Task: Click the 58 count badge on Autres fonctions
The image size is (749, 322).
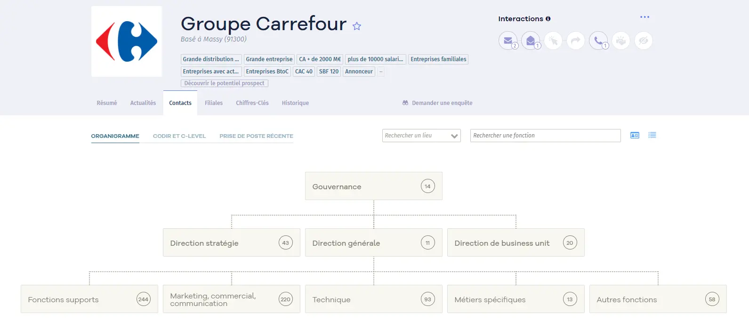Action: click(712, 299)
